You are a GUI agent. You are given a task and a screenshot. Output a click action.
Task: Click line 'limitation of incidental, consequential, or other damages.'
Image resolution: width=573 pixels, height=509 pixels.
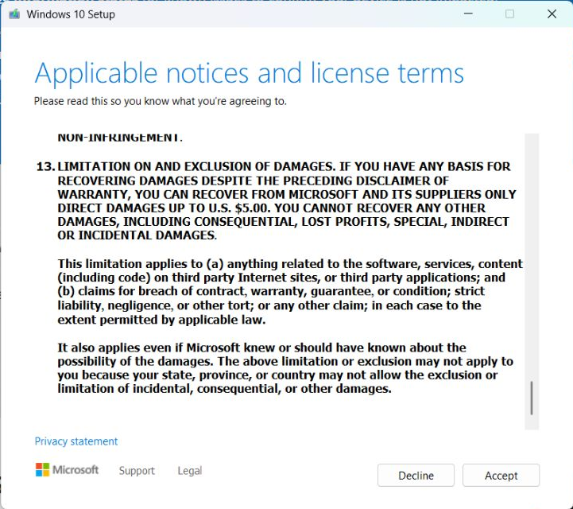point(224,389)
